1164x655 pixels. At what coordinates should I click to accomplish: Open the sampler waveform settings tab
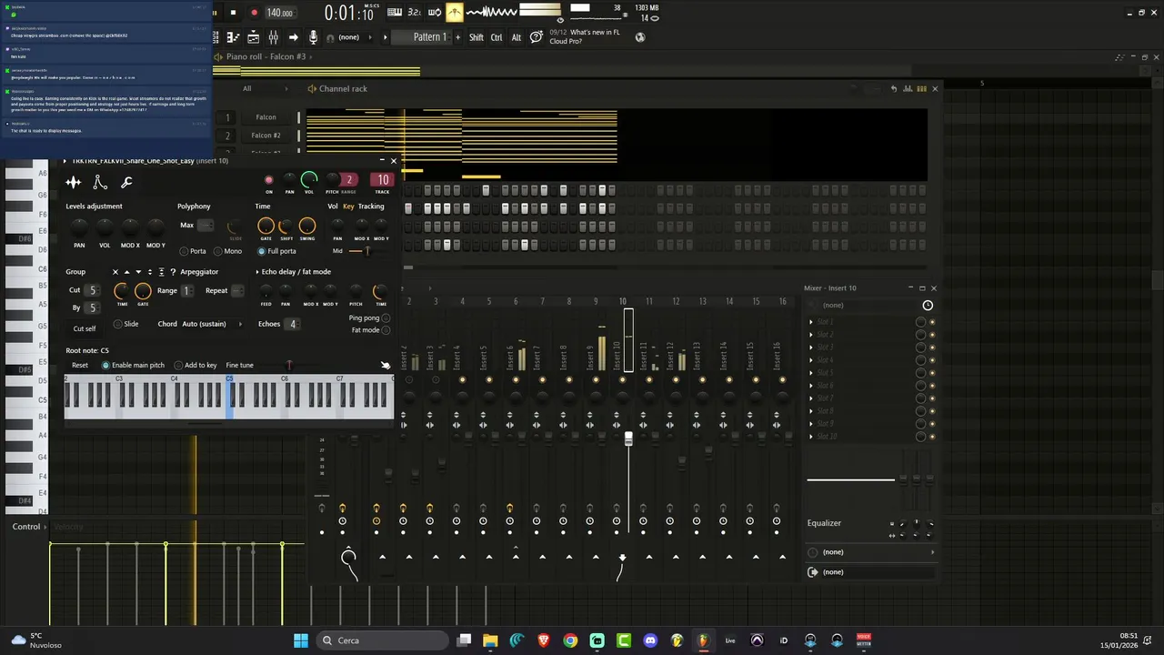[74, 183]
